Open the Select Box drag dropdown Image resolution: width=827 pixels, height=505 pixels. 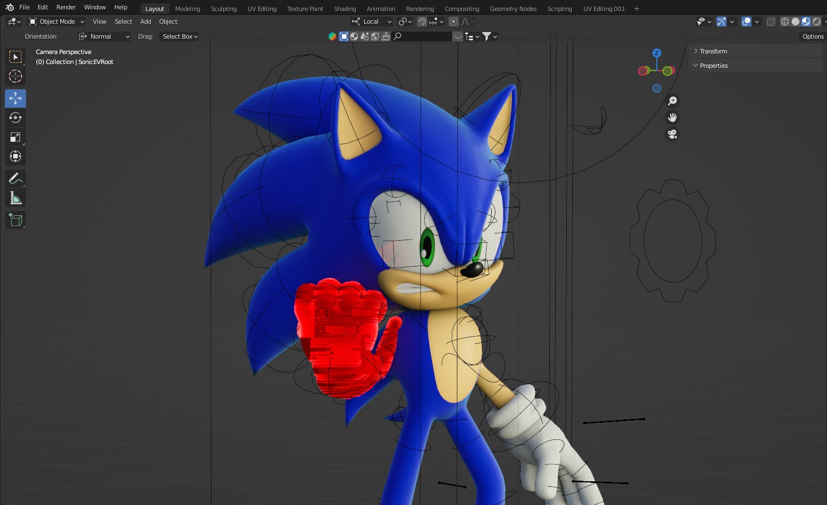point(179,36)
